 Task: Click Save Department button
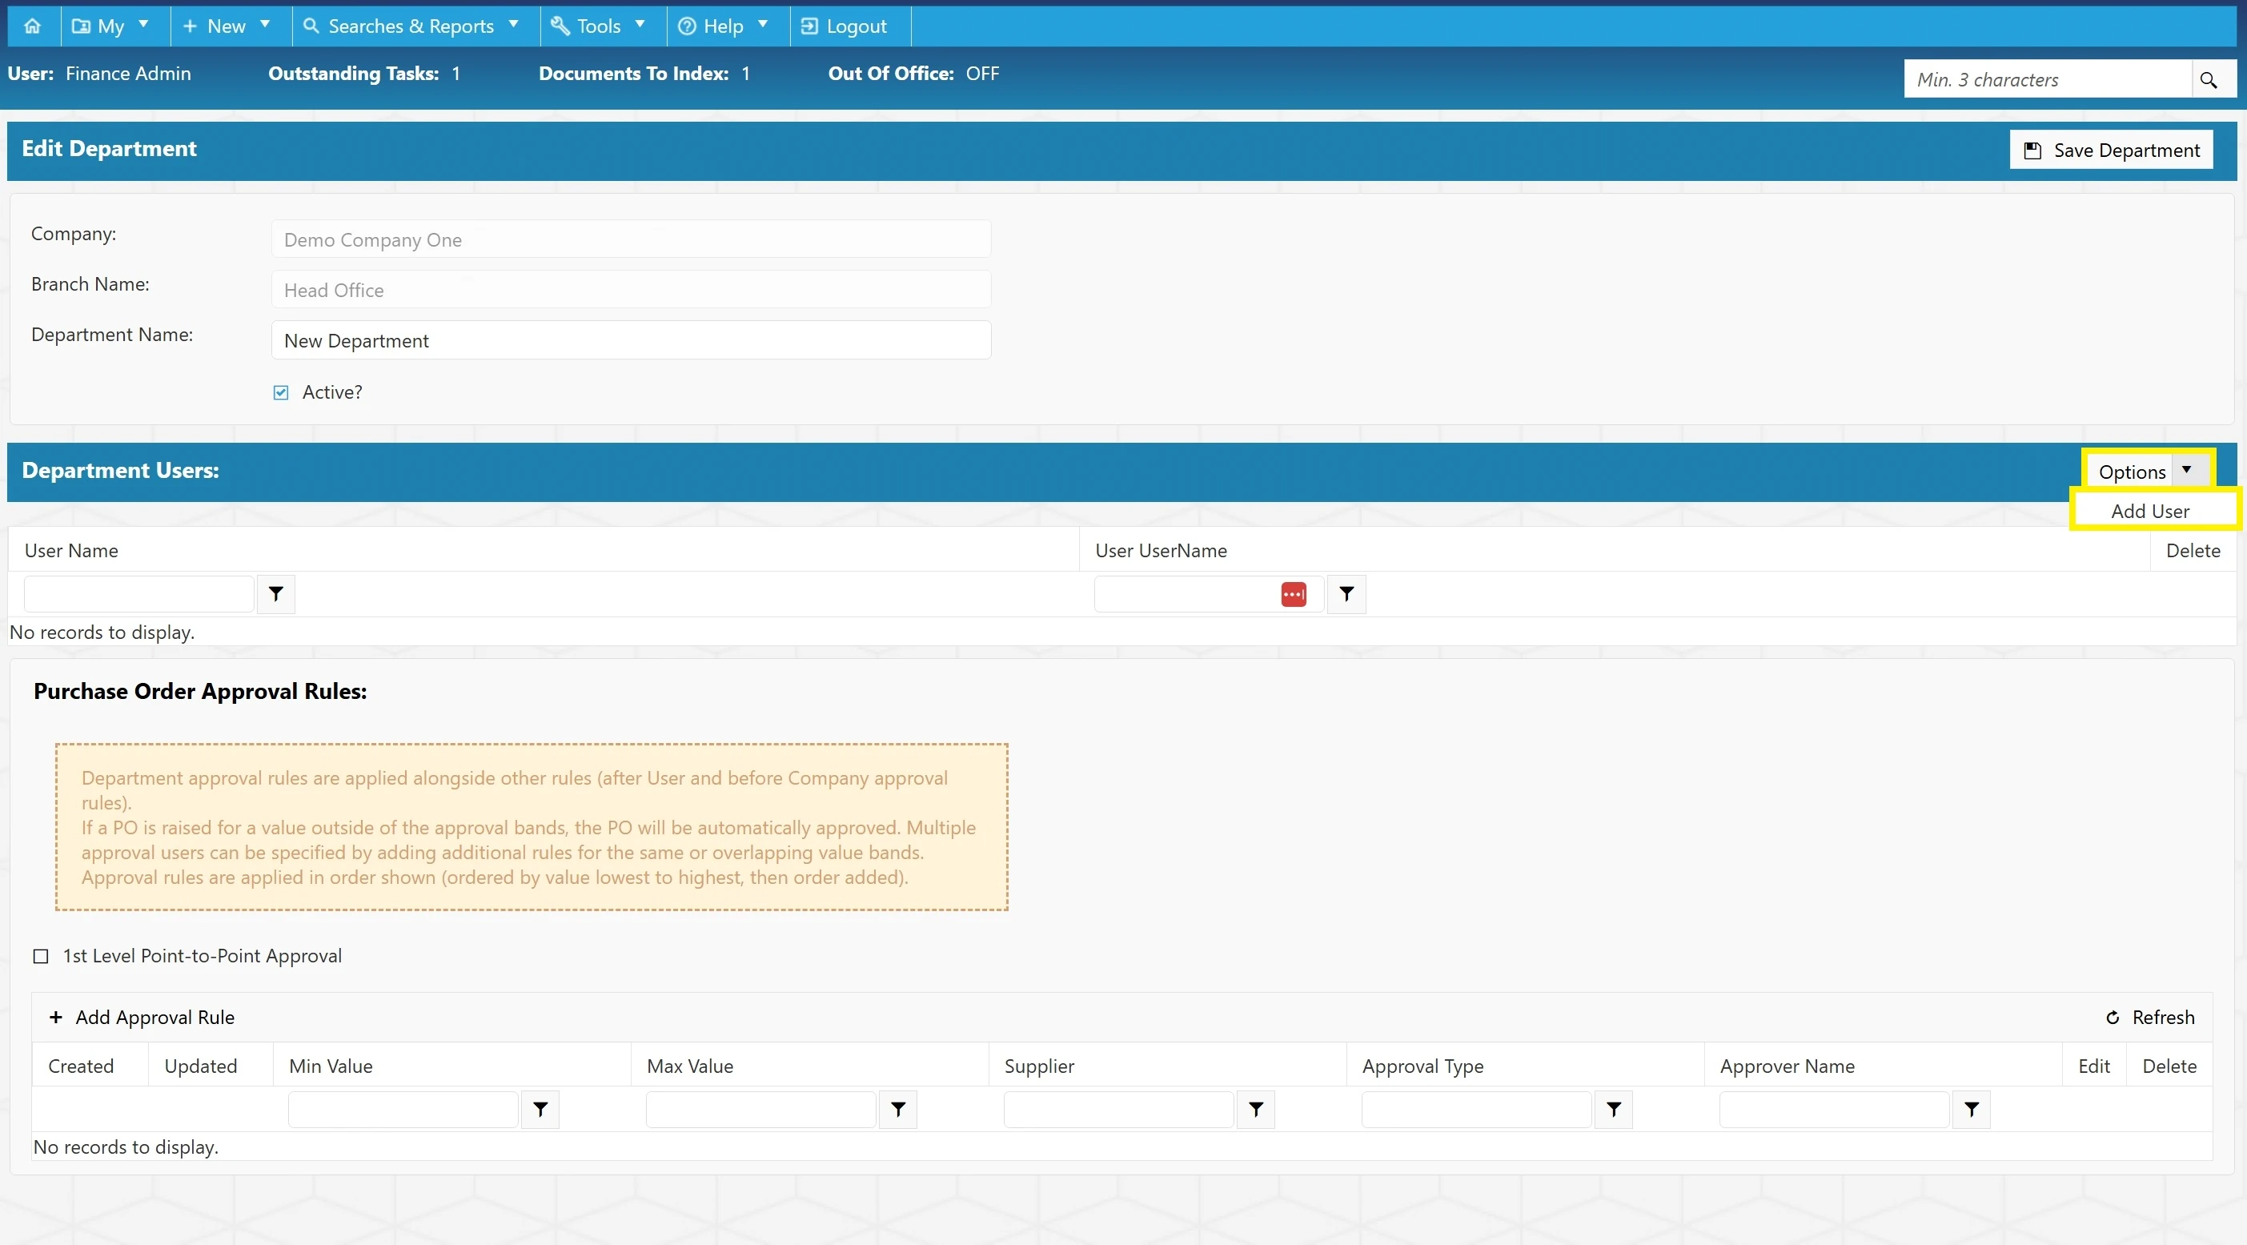pos(2111,150)
